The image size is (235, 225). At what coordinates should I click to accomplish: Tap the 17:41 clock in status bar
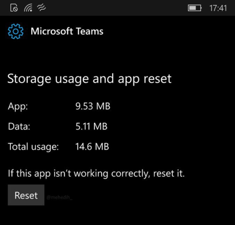click(218, 8)
